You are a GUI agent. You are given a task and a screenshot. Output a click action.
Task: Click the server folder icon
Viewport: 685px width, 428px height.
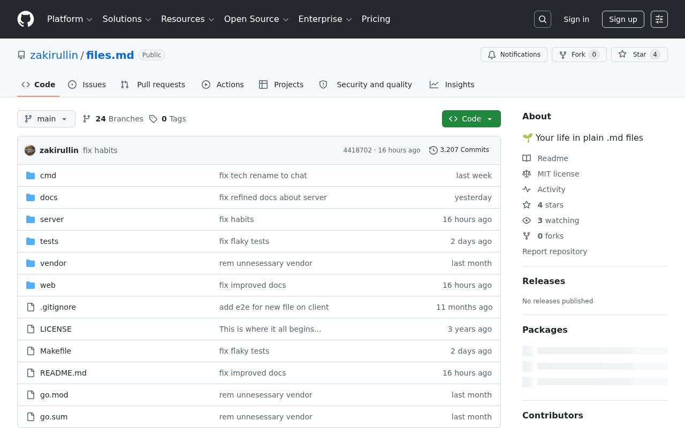pyautogui.click(x=31, y=219)
